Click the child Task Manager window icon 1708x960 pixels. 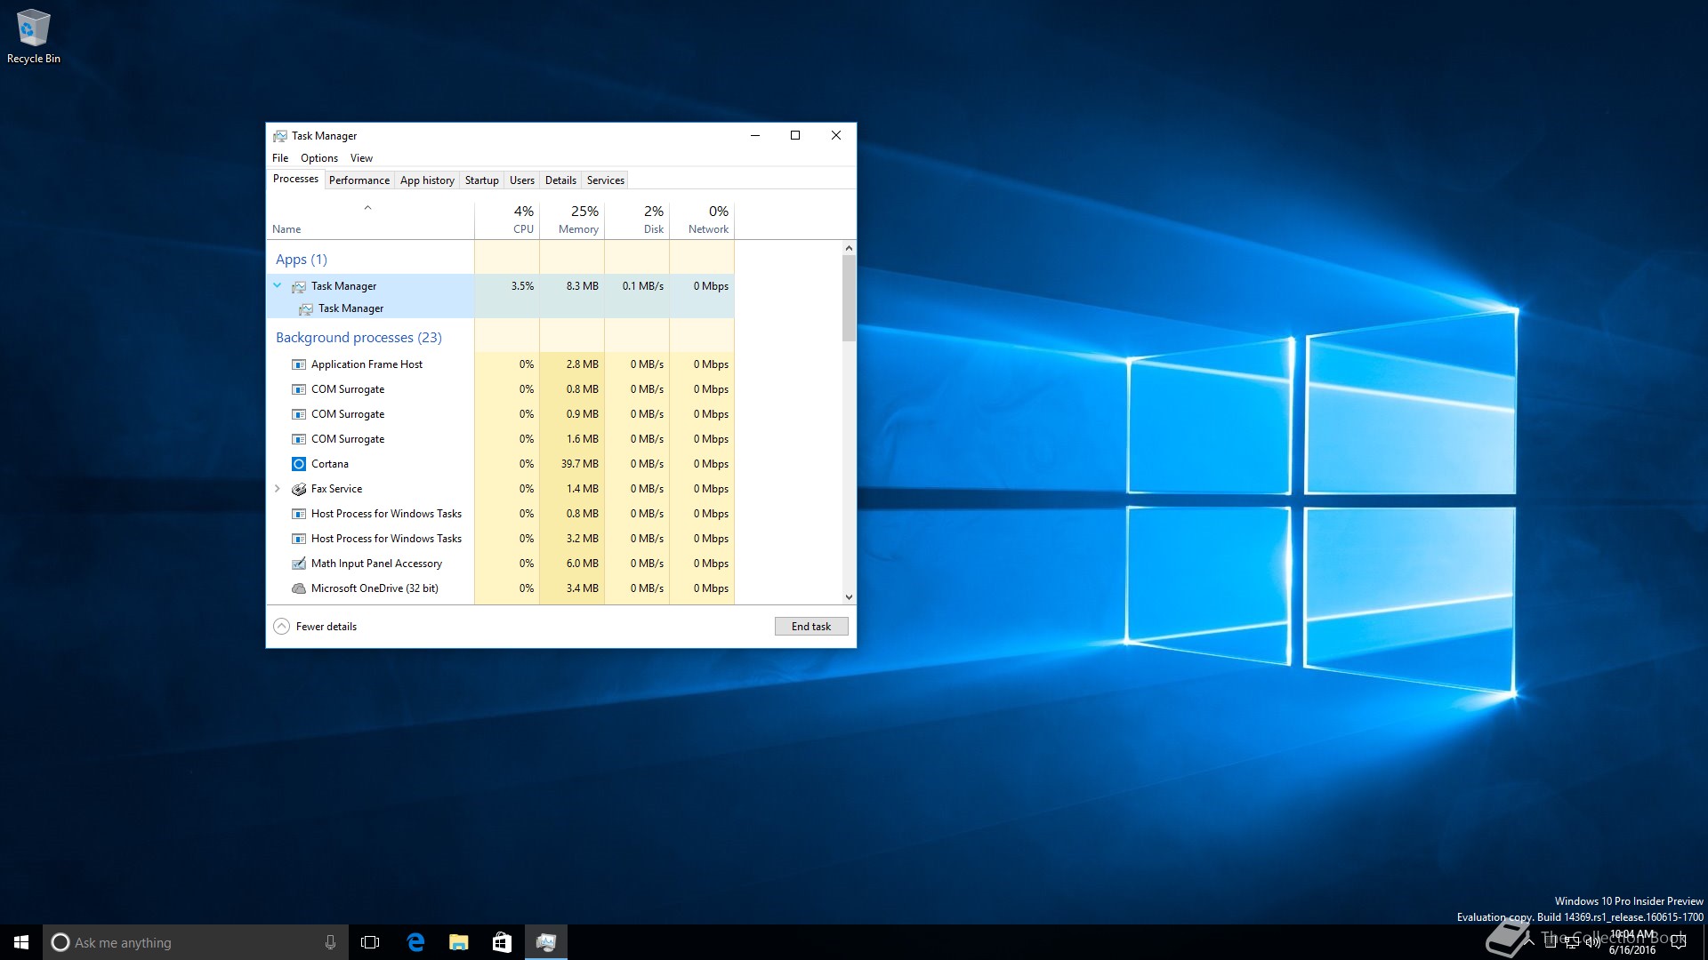click(306, 308)
